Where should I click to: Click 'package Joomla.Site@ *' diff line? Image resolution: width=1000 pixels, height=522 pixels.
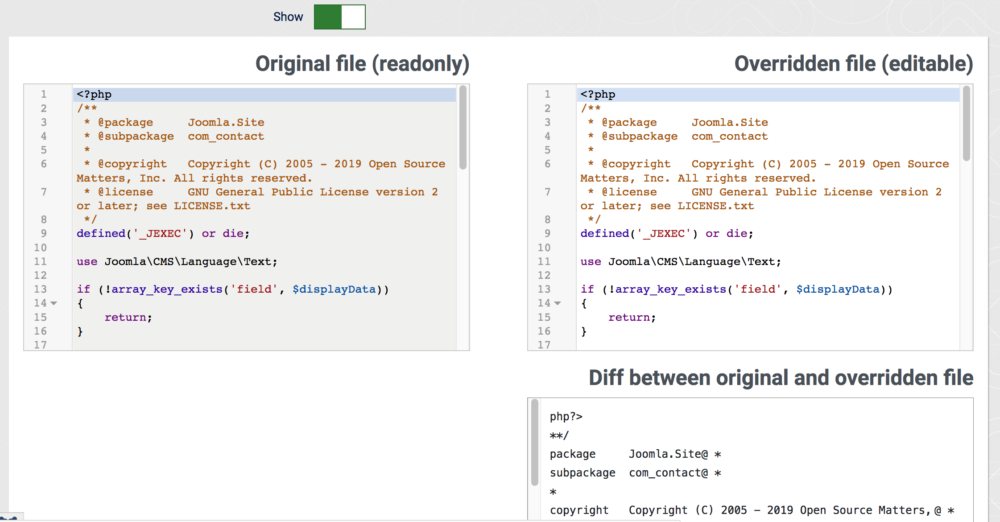pyautogui.click(x=635, y=454)
